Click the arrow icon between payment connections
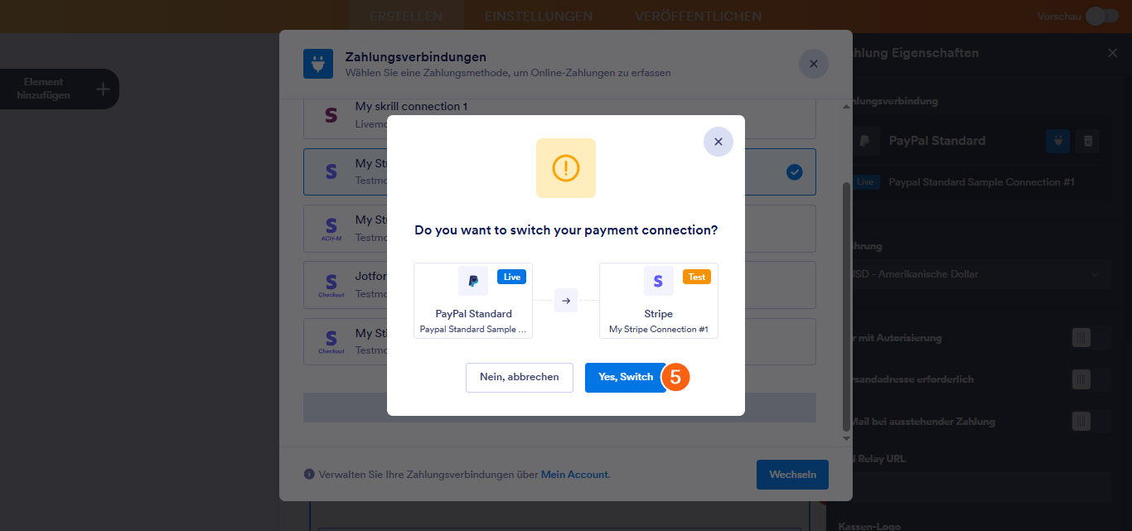This screenshot has height=531, width=1132. [x=566, y=301]
